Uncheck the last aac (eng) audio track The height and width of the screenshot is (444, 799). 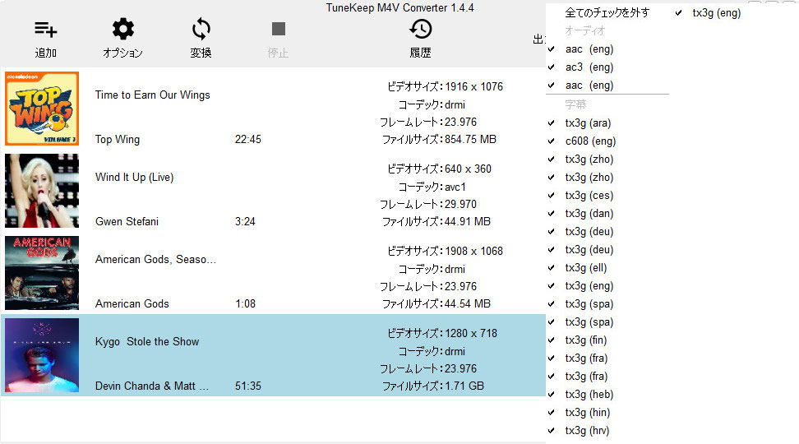tap(589, 86)
